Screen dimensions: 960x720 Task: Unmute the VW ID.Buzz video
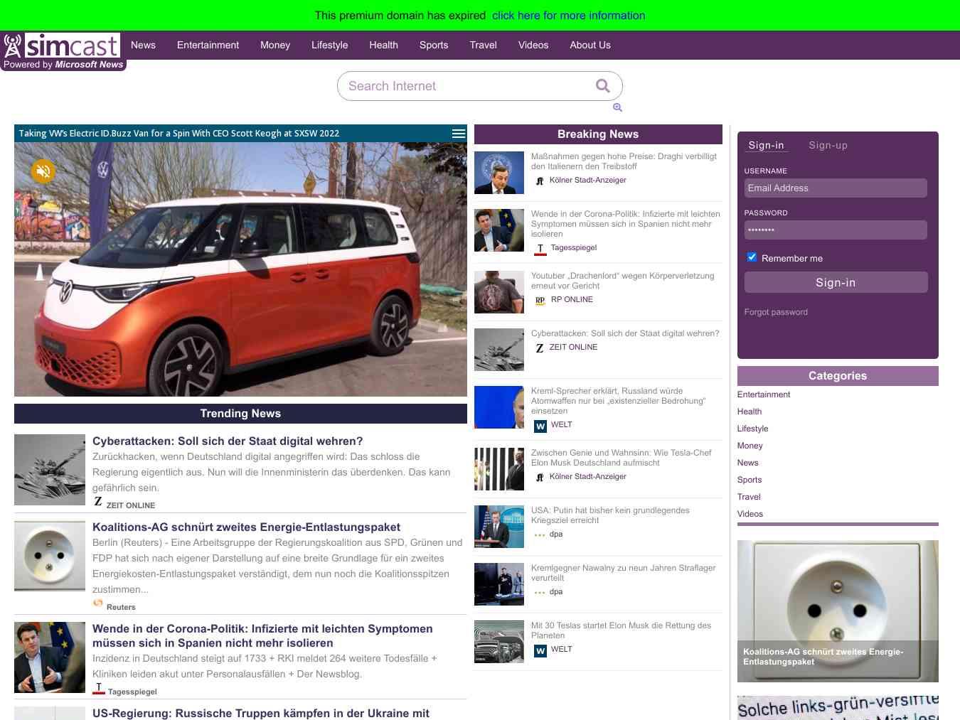(43, 171)
